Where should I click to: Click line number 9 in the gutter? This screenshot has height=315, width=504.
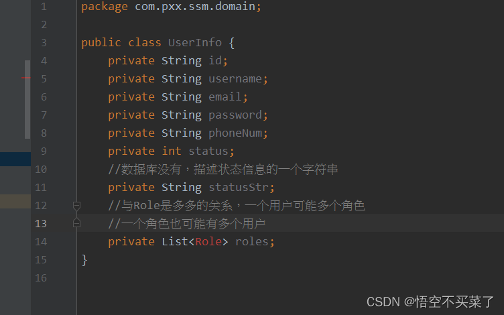click(x=44, y=151)
